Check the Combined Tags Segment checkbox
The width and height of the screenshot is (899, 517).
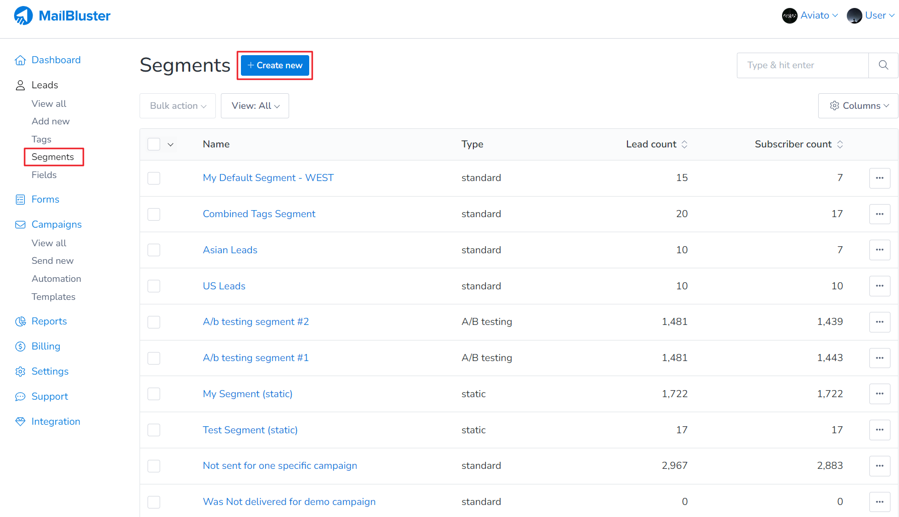pyautogui.click(x=154, y=214)
